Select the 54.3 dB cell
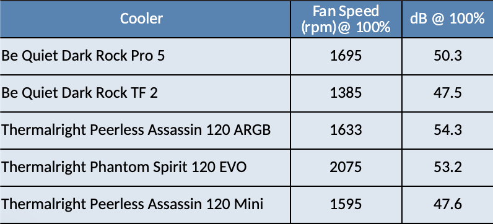Image resolution: width=493 pixels, height=224 pixels. [x=448, y=131]
